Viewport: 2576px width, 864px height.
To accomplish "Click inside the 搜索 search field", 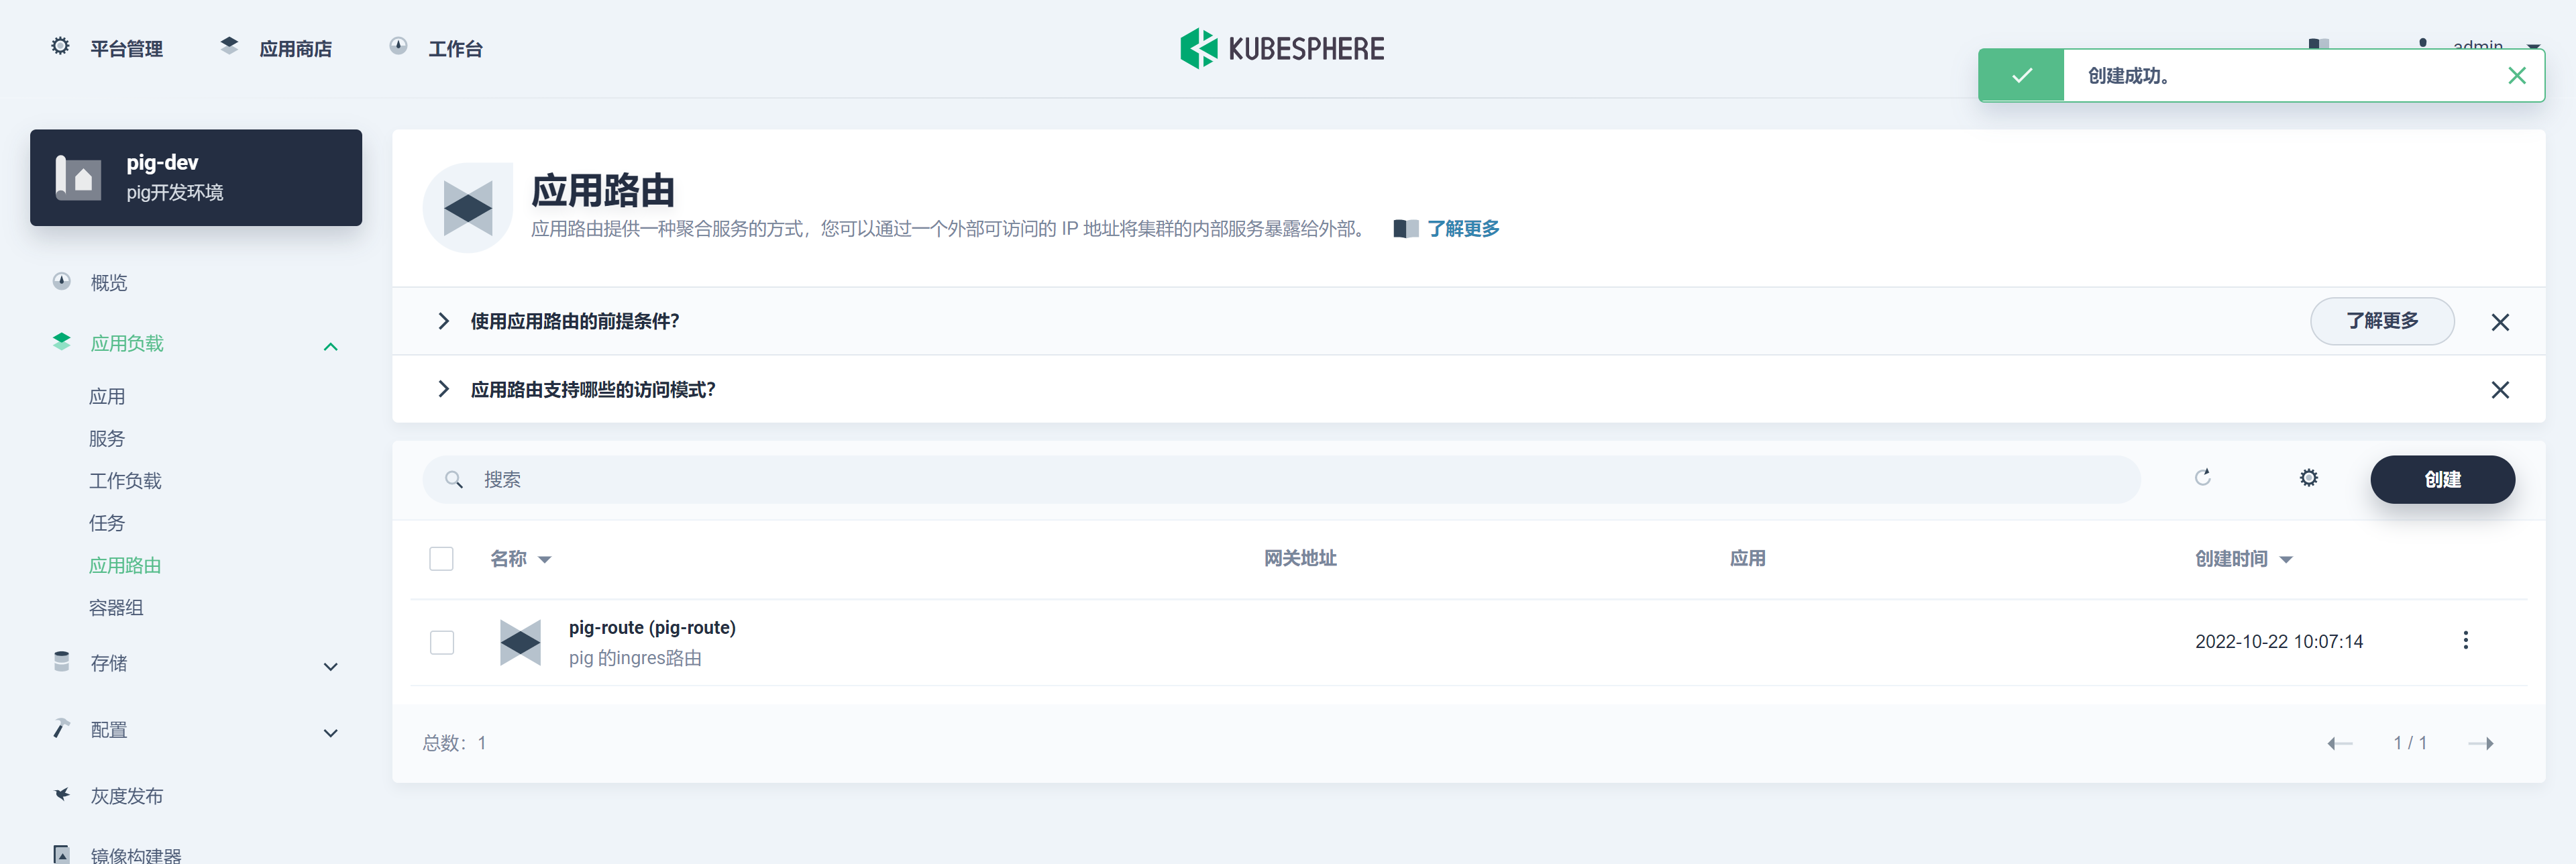I will pyautogui.click(x=900, y=479).
